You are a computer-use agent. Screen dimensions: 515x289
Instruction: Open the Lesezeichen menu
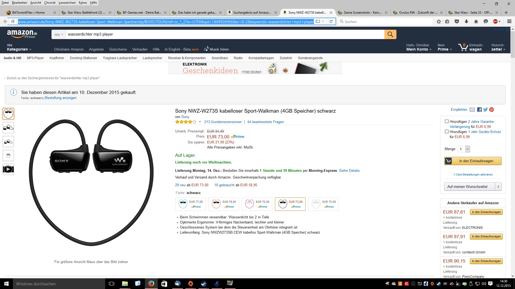coord(67,3)
